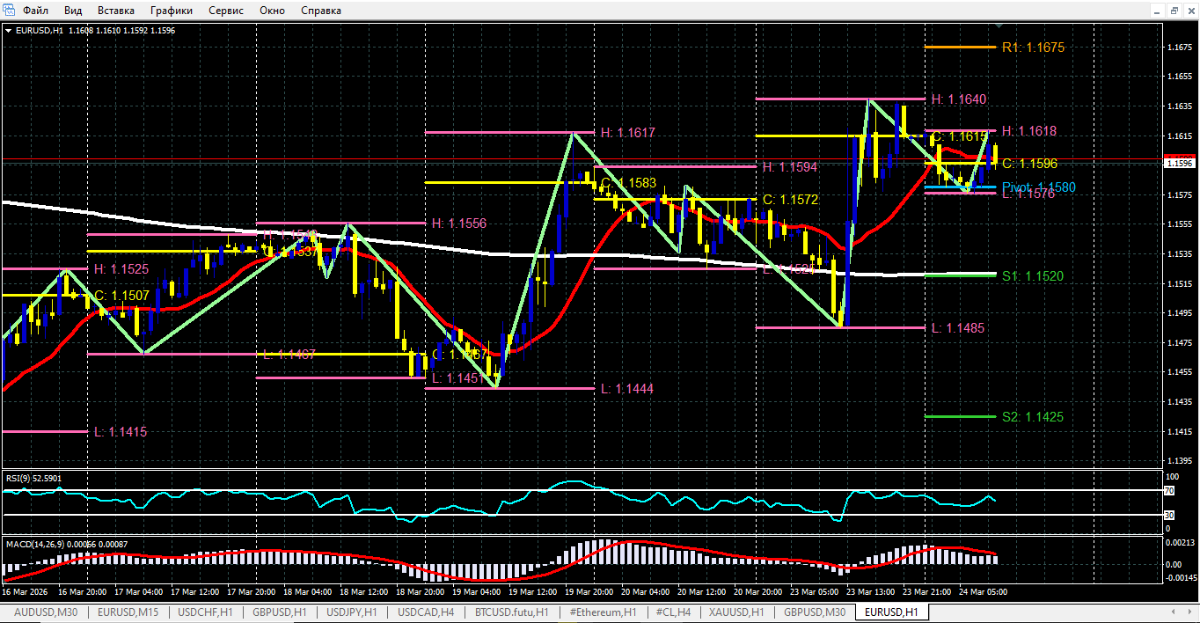
Task: Click the H: 1.1617 high label
Action: [x=628, y=133]
